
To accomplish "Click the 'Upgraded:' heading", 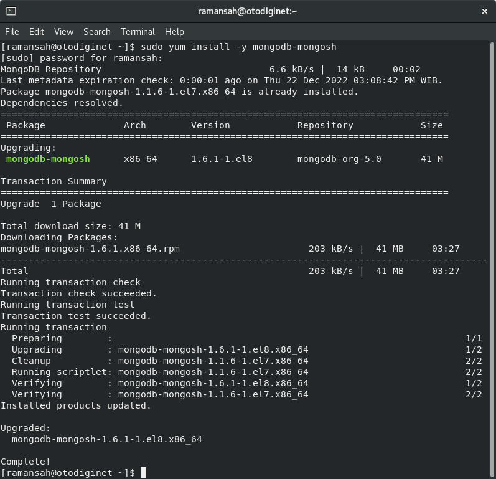I will click(26, 428).
